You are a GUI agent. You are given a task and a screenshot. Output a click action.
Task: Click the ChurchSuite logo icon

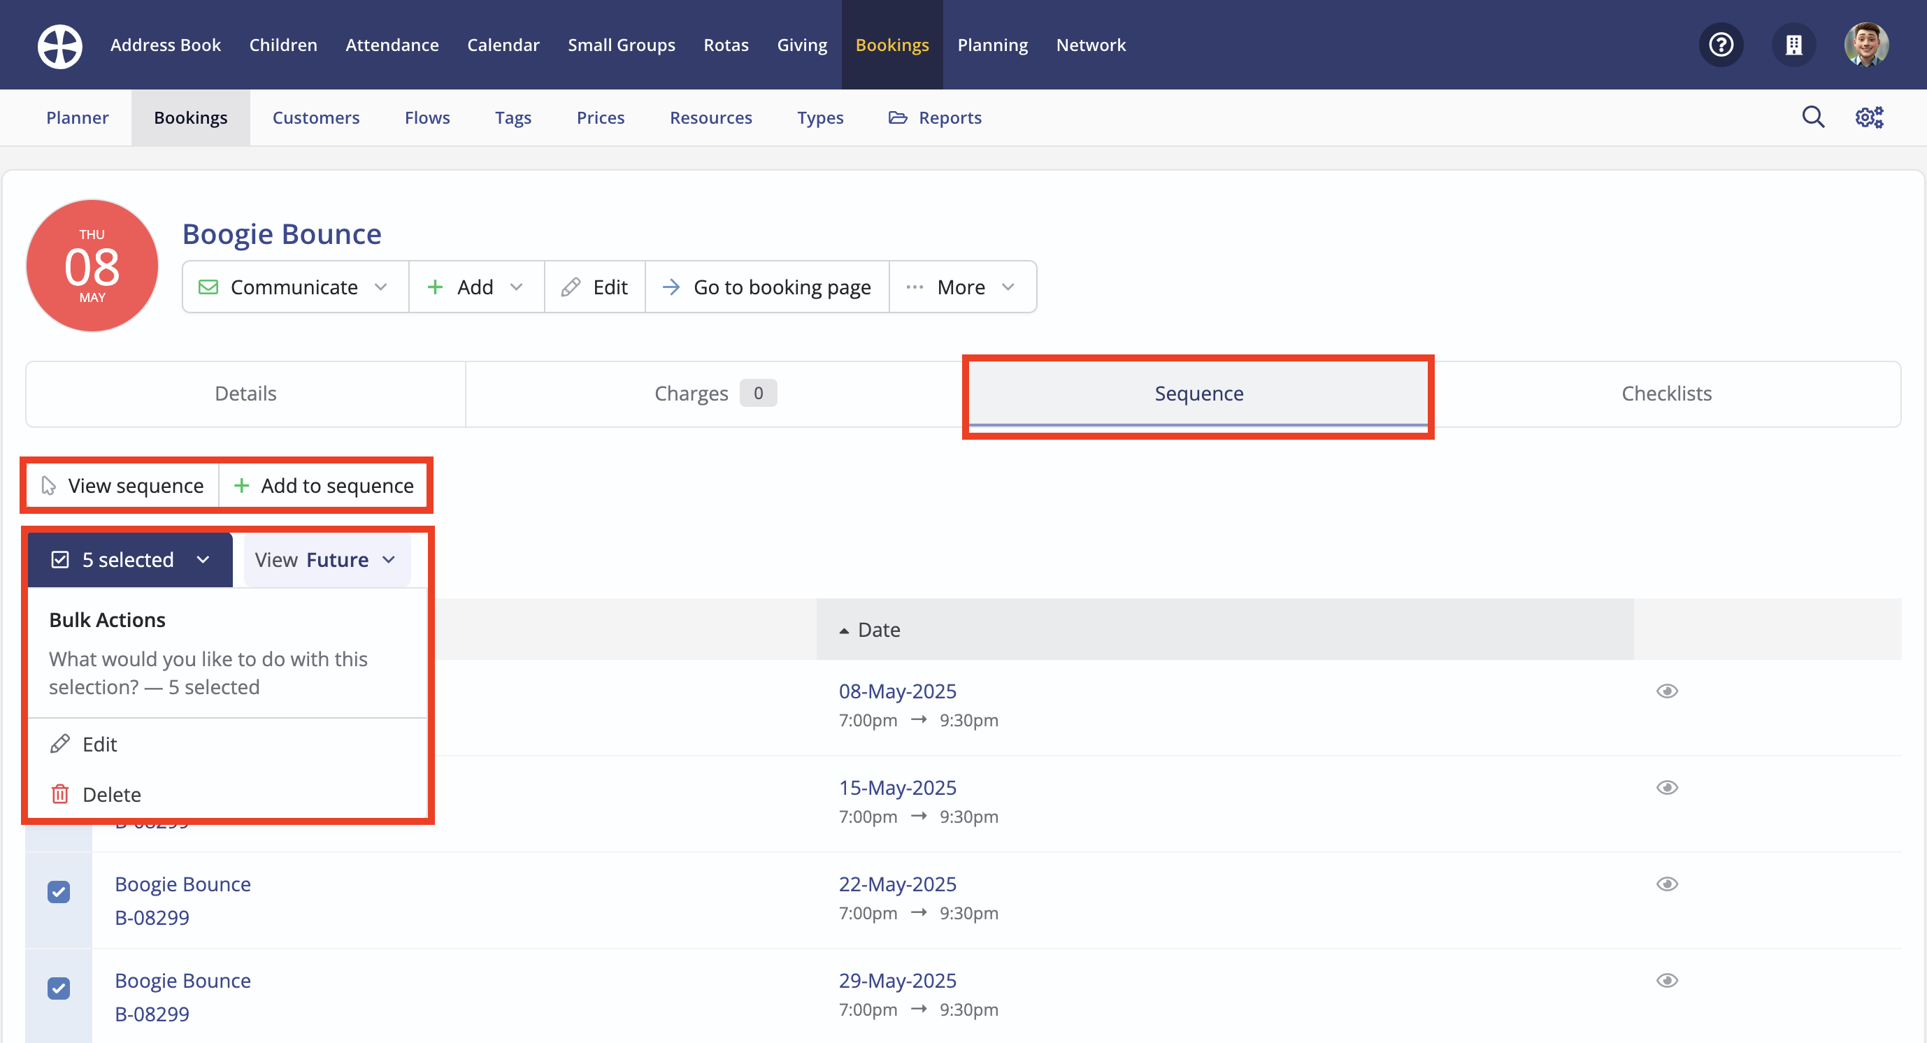click(60, 45)
